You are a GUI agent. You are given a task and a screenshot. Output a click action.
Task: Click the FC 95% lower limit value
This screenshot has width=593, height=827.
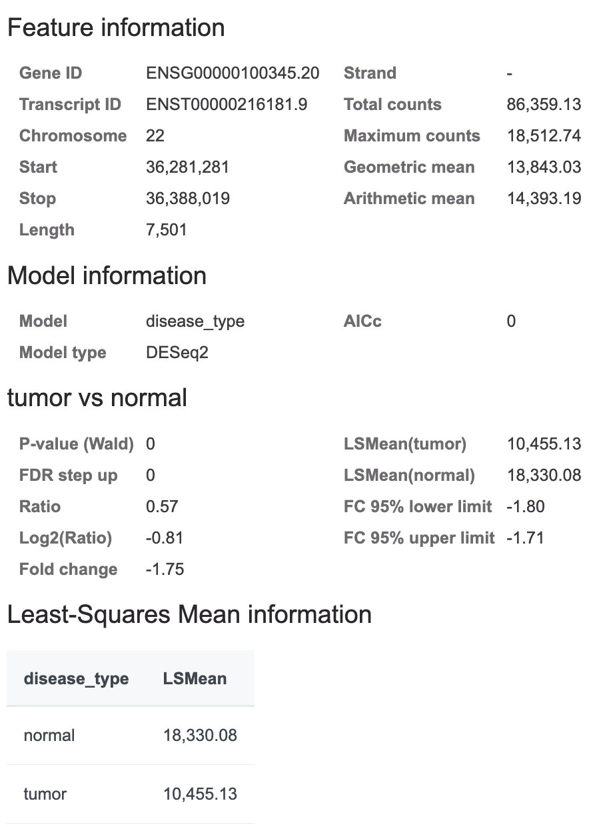[x=526, y=507]
